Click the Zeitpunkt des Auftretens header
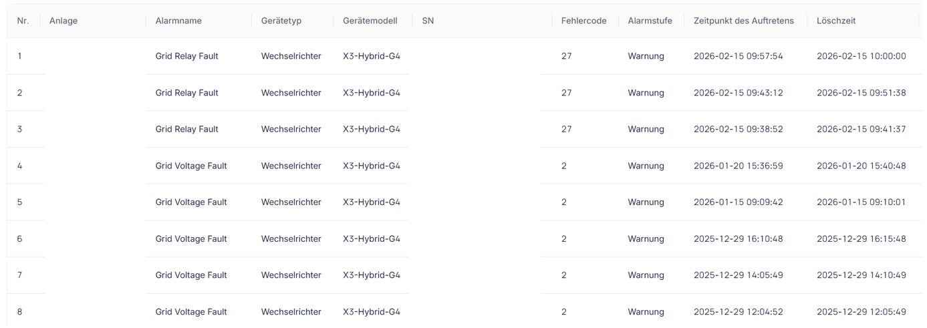This screenshot has height=328, width=927. (744, 21)
